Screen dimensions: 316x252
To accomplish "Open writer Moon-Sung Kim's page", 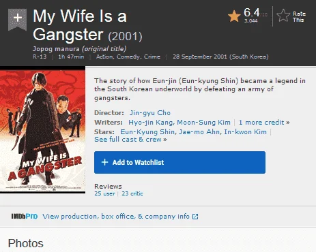I will point(203,123).
